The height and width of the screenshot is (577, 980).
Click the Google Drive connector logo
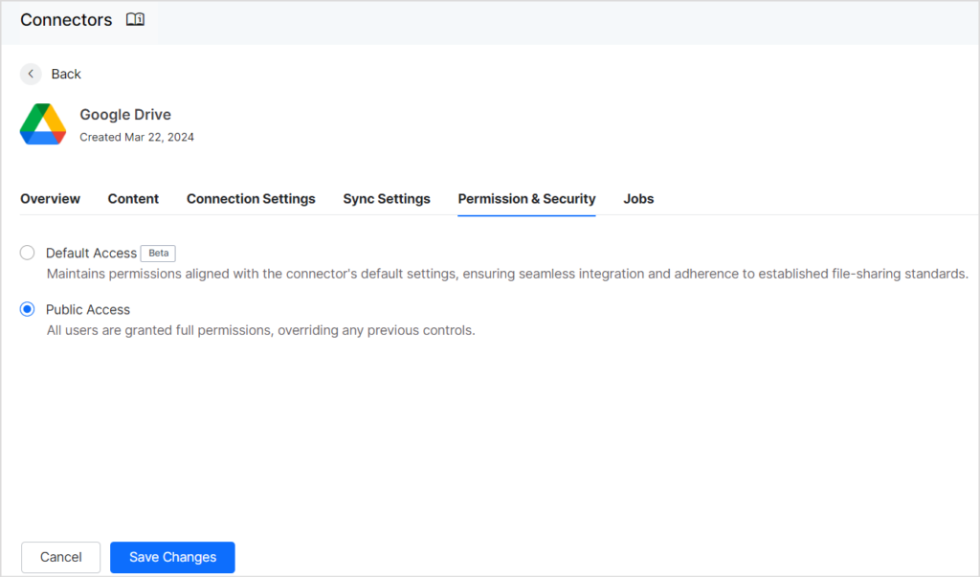42,122
